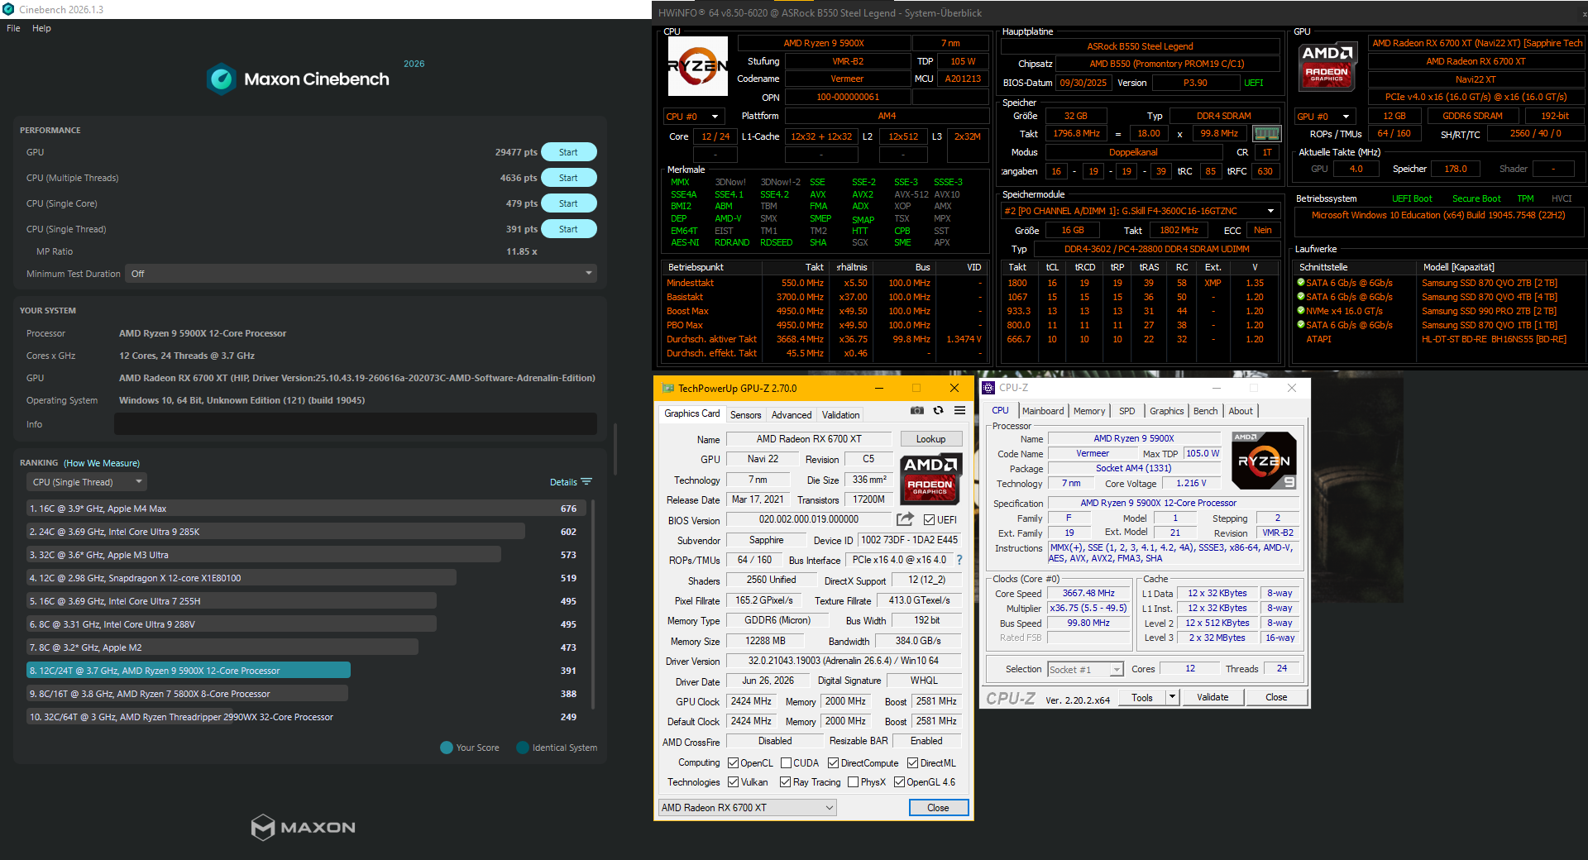Image resolution: width=1588 pixels, height=860 pixels.
Task: Start the CPU (Multiple Threads) benchmark
Action: click(x=569, y=178)
